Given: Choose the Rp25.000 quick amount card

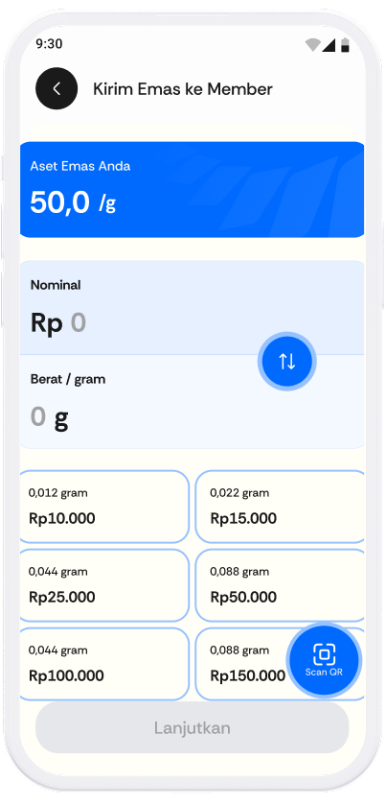Looking at the screenshot, I should 104,585.
